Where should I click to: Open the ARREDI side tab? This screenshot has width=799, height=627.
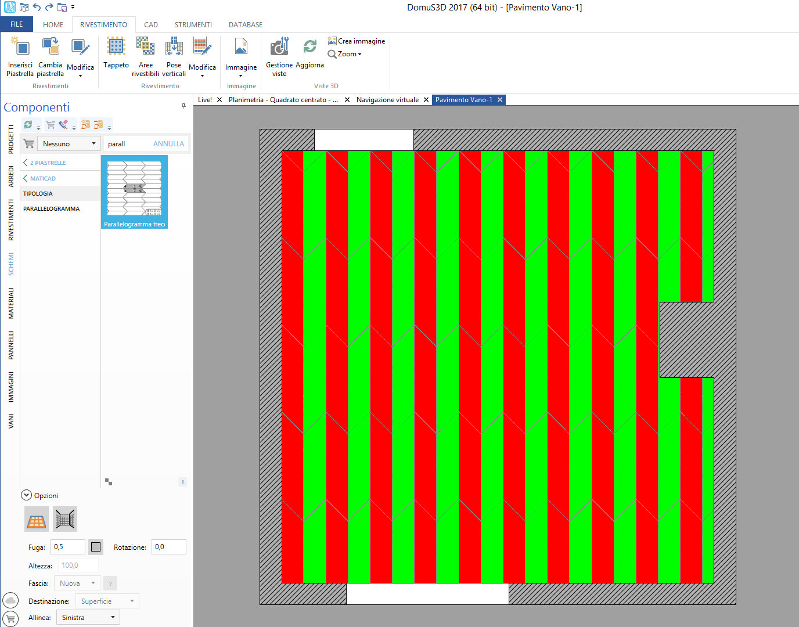[x=11, y=176]
